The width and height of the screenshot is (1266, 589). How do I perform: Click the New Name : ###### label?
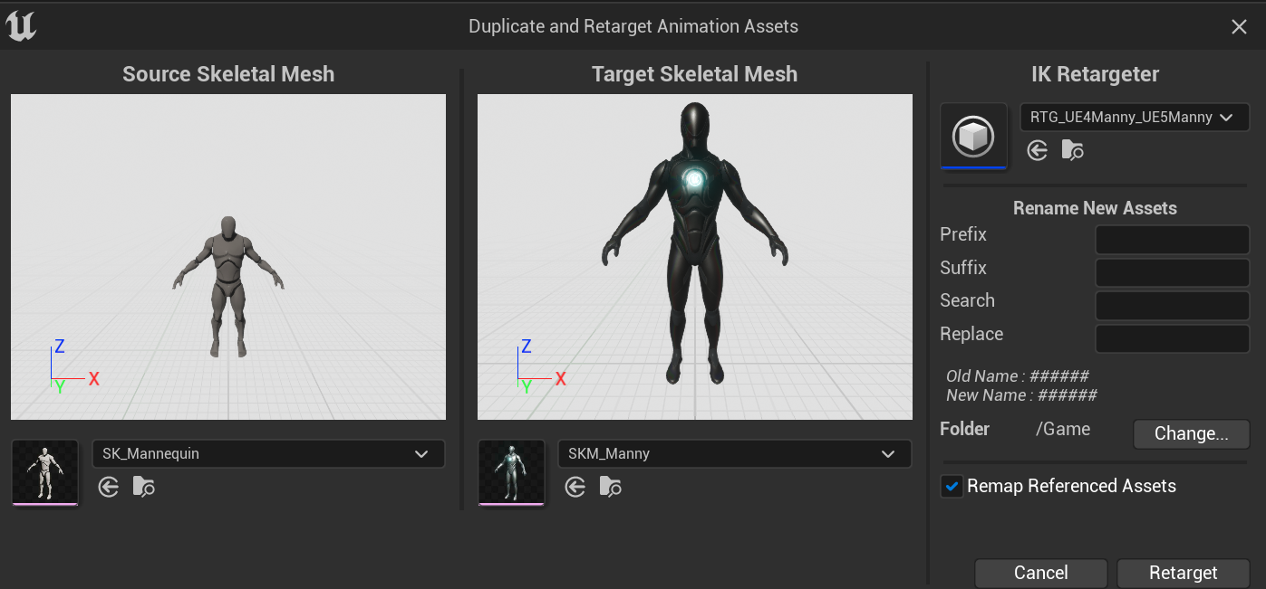click(1021, 395)
